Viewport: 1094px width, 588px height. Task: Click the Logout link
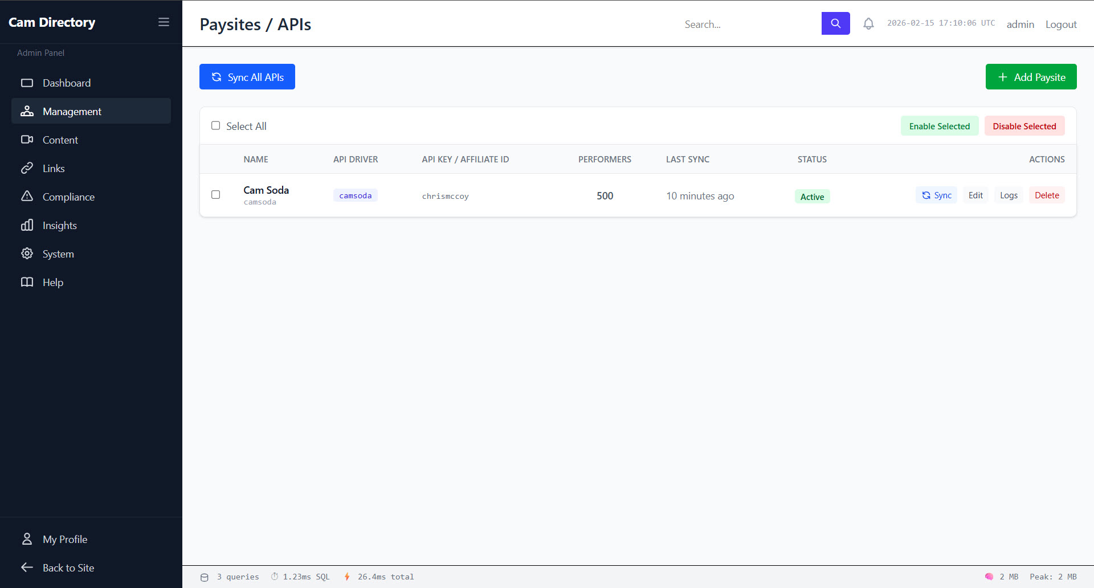pyautogui.click(x=1060, y=24)
